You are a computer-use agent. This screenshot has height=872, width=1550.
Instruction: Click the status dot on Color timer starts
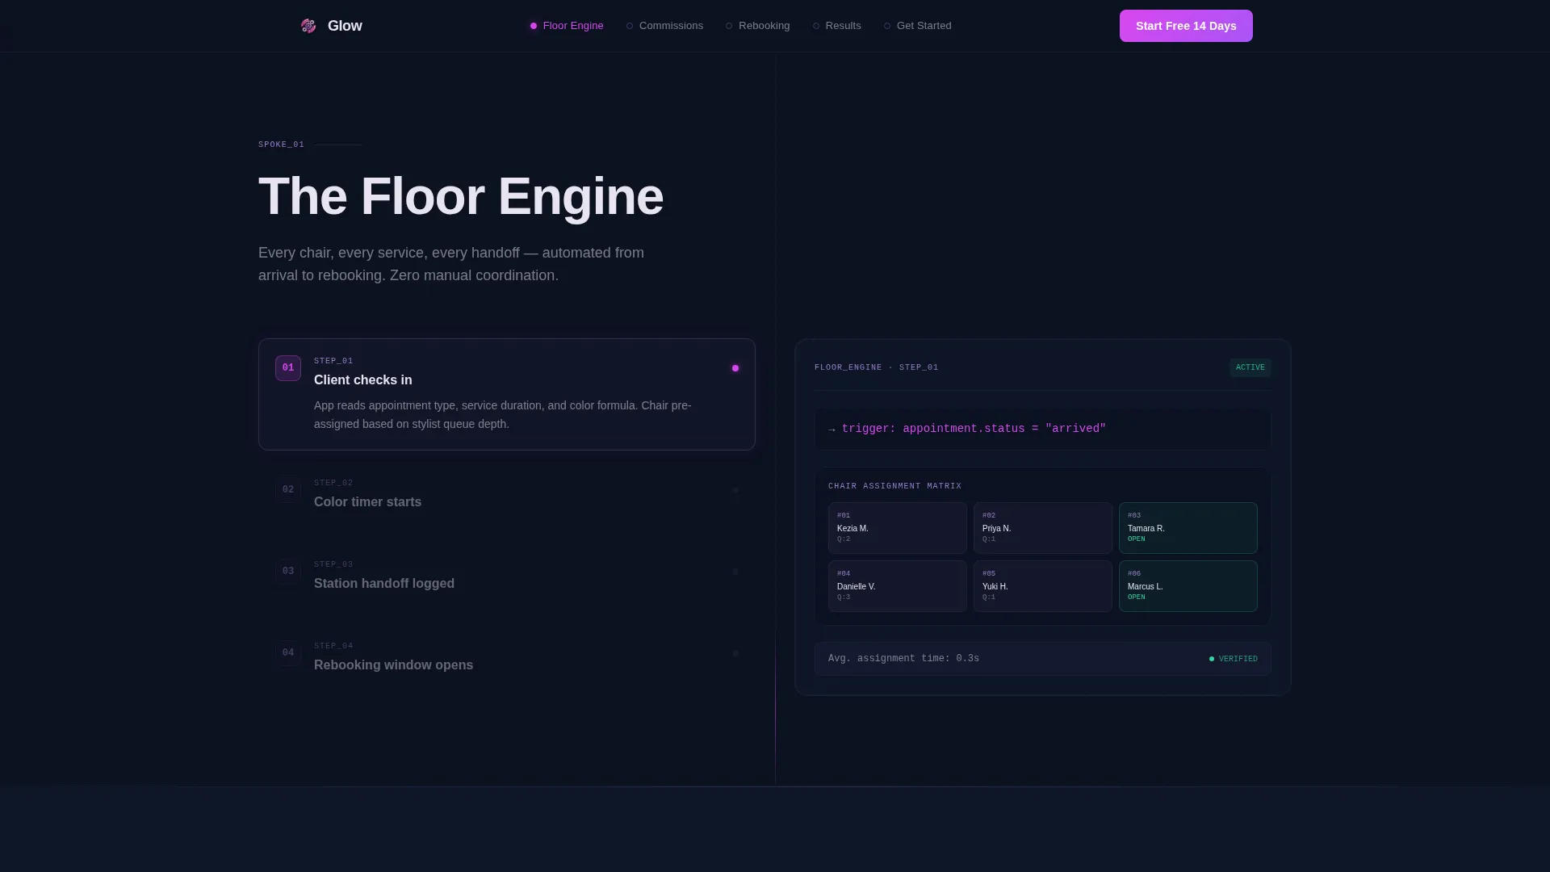[735, 490]
